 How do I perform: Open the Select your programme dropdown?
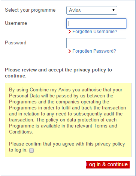pos(92,10)
